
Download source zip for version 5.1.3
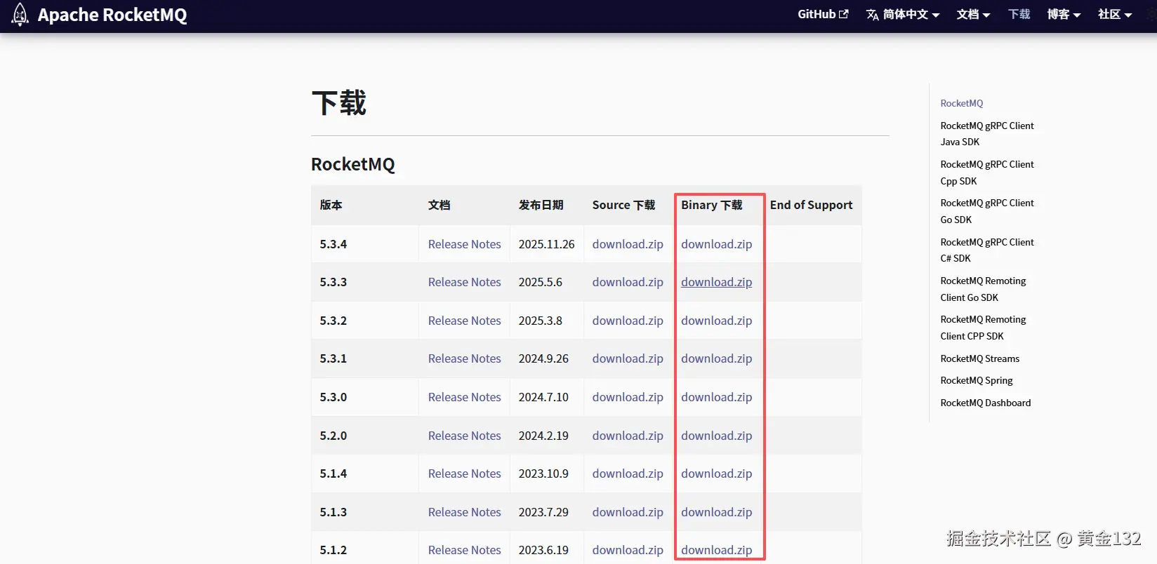point(628,512)
